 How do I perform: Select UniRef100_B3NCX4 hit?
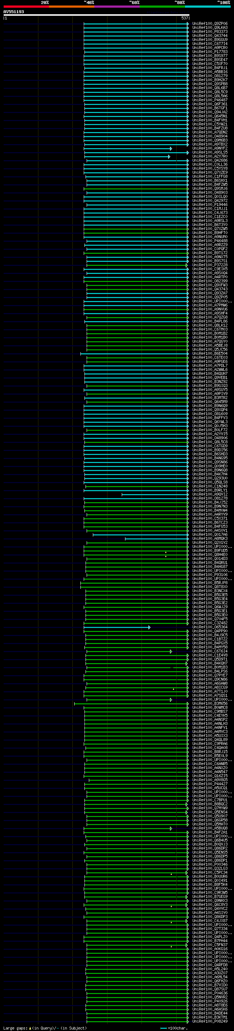[x=210, y=591]
